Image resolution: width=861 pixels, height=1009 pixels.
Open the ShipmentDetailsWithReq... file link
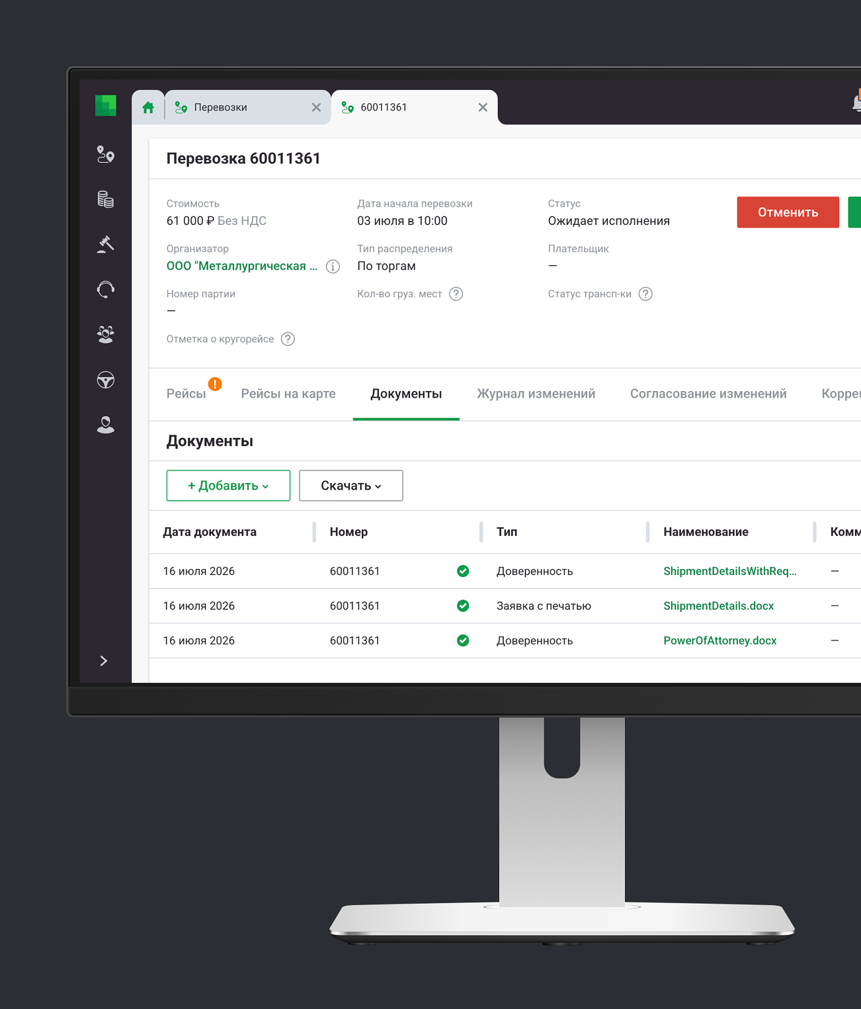(x=730, y=571)
